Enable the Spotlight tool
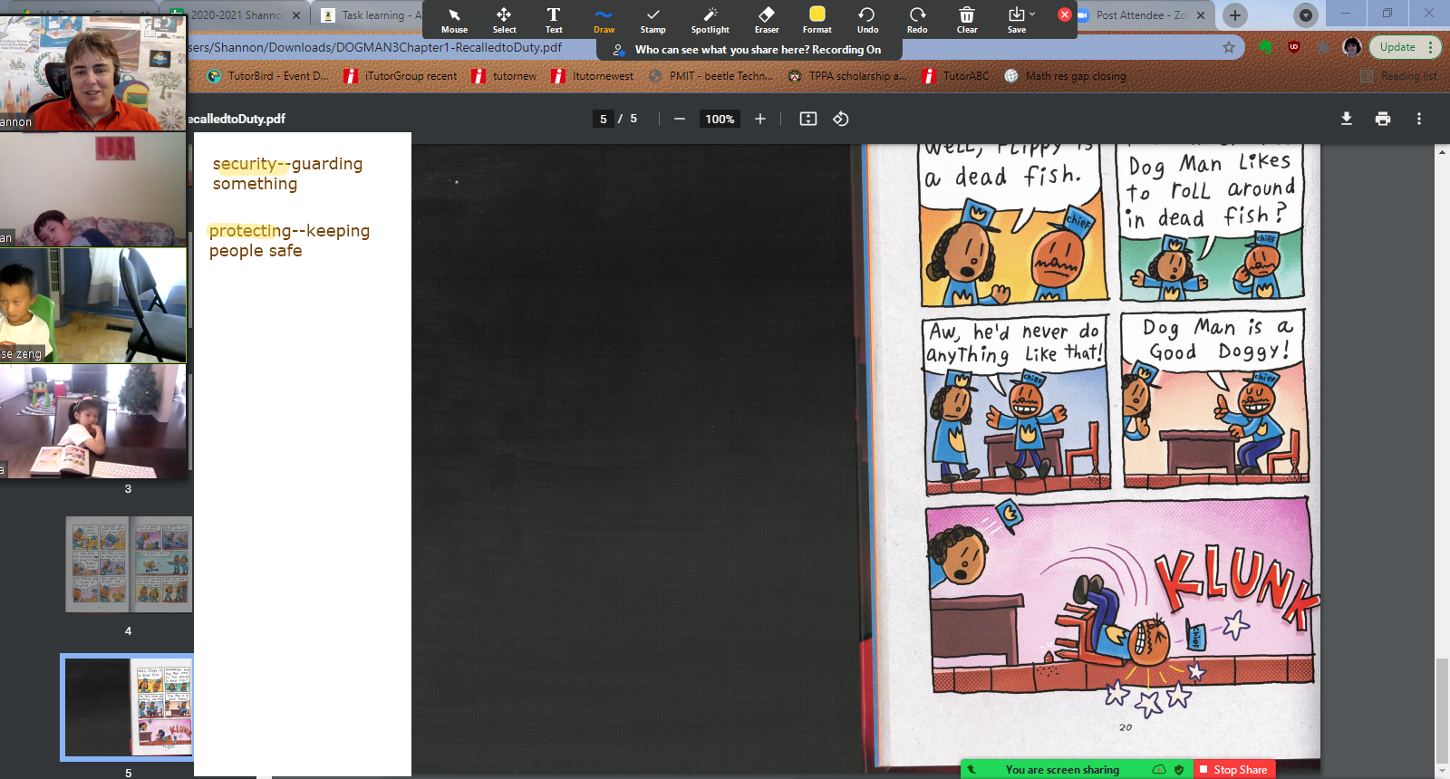Viewport: 1450px width, 779px height. pos(710,20)
